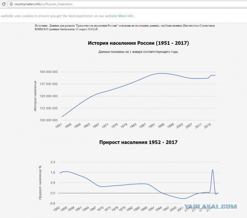The width and height of the screenshot is (247, 218).
Task: Click year label 1988 on growth chart
Action: pos(144,209)
